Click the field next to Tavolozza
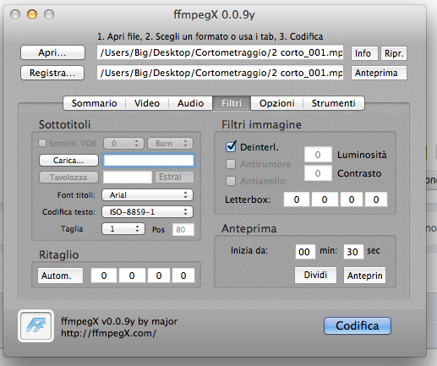 point(128,178)
